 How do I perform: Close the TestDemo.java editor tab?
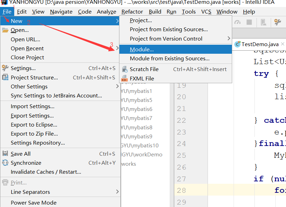click(x=283, y=44)
